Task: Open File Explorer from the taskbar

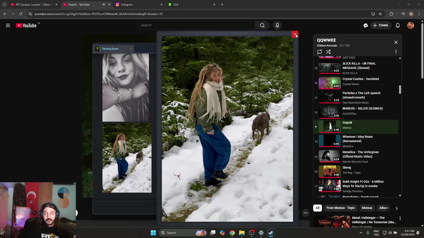Action: 242,233
